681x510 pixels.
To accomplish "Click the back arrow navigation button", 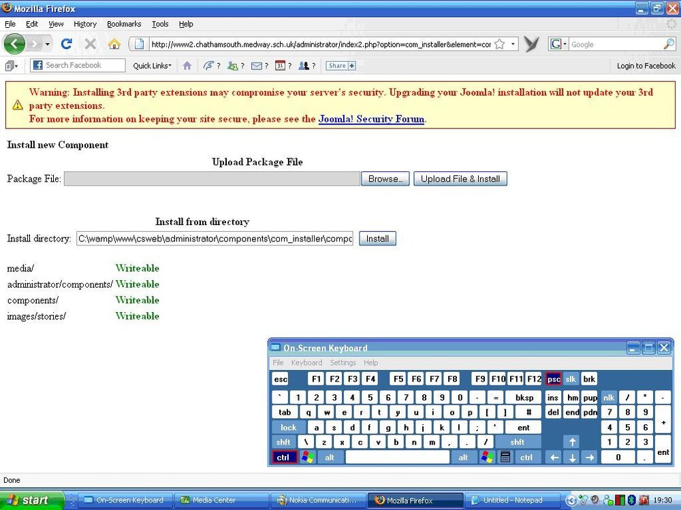I will click(x=14, y=44).
